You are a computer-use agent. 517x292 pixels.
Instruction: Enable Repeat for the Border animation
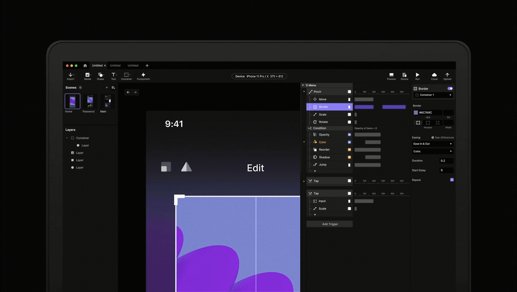tap(452, 180)
